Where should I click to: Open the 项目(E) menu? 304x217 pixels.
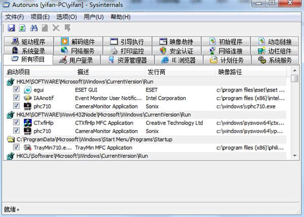click(40, 17)
